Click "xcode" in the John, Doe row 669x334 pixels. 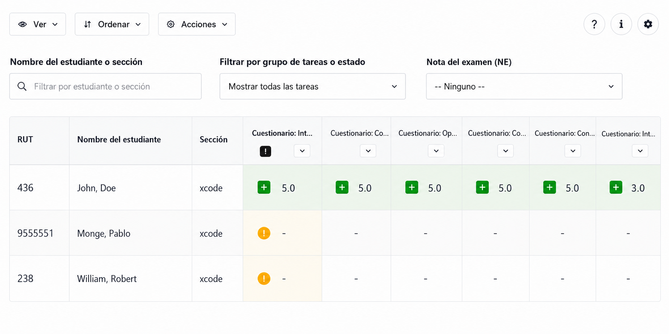point(211,188)
